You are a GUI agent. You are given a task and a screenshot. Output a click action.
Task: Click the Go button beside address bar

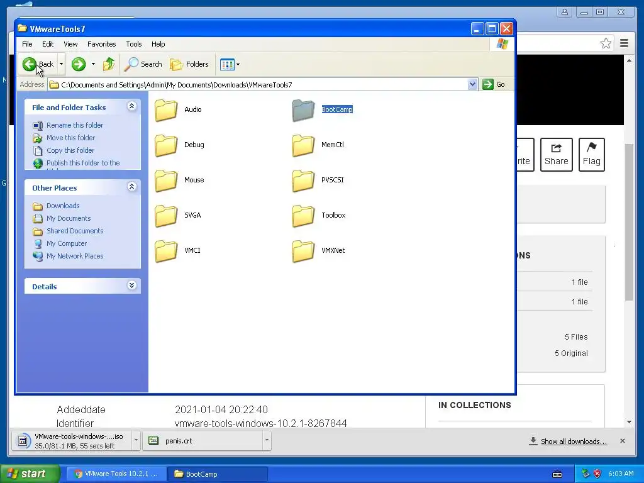[494, 85]
